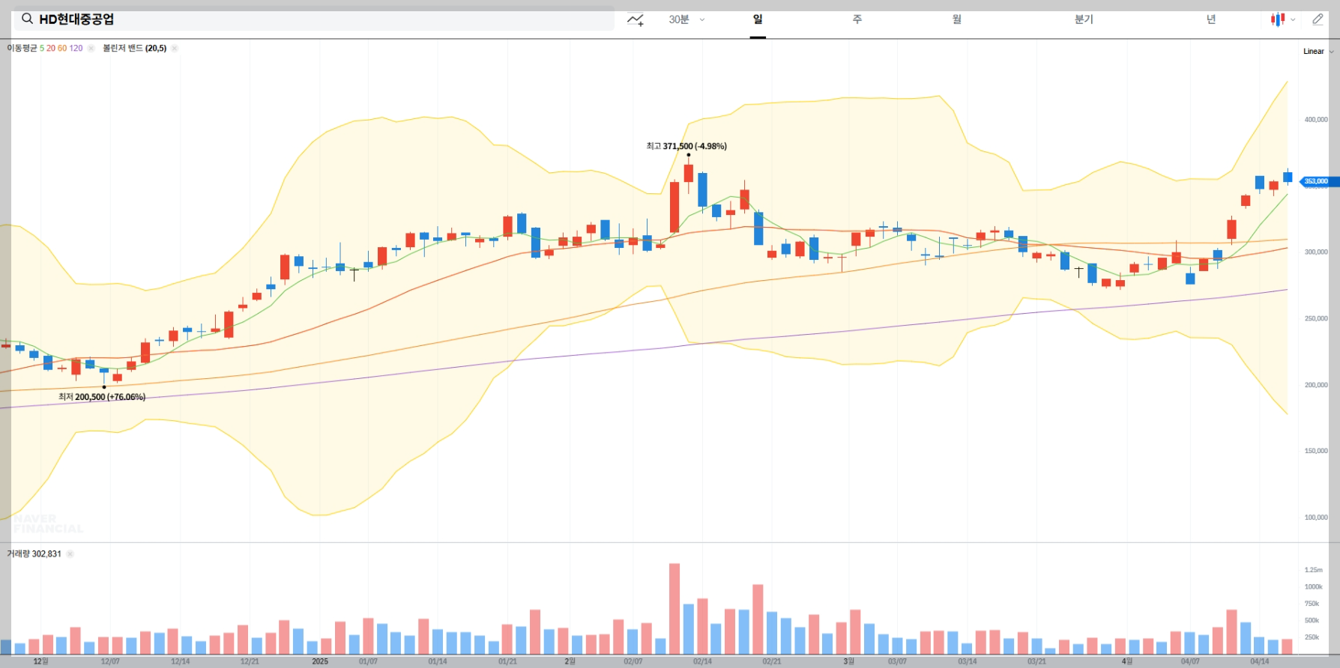This screenshot has height=668, width=1340.
Task: Click the magnifier search icon
Action: coord(27,19)
